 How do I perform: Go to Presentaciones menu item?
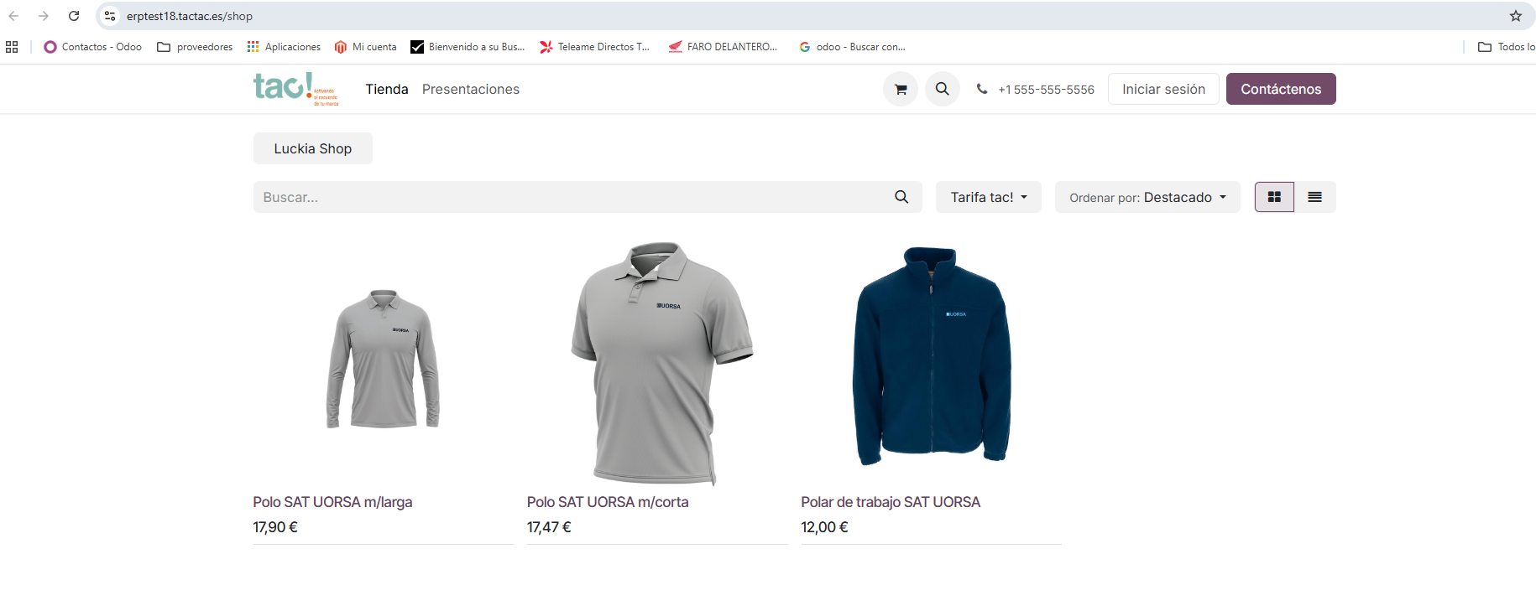(470, 89)
